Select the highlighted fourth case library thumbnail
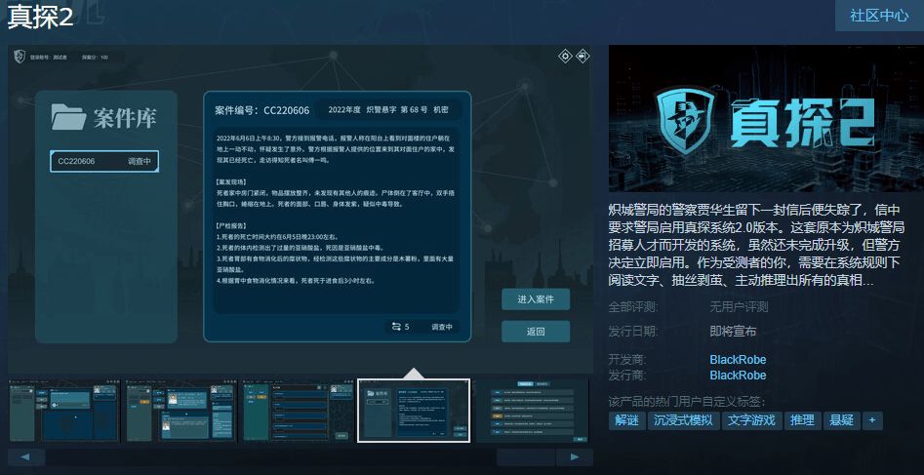Screen dimensions: 924x475 (x=414, y=411)
